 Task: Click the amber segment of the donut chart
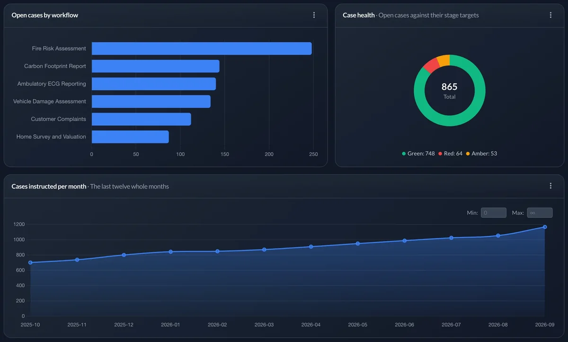coord(444,60)
